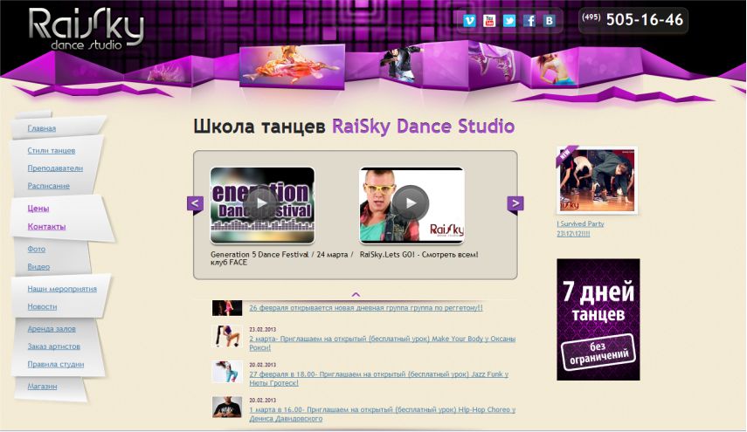Open the Hip-Hop Choreo open lesson link

[382, 414]
